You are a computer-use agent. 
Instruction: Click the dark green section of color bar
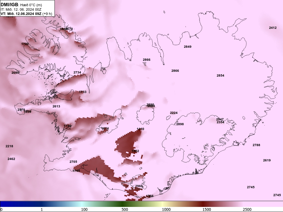click(122, 204)
